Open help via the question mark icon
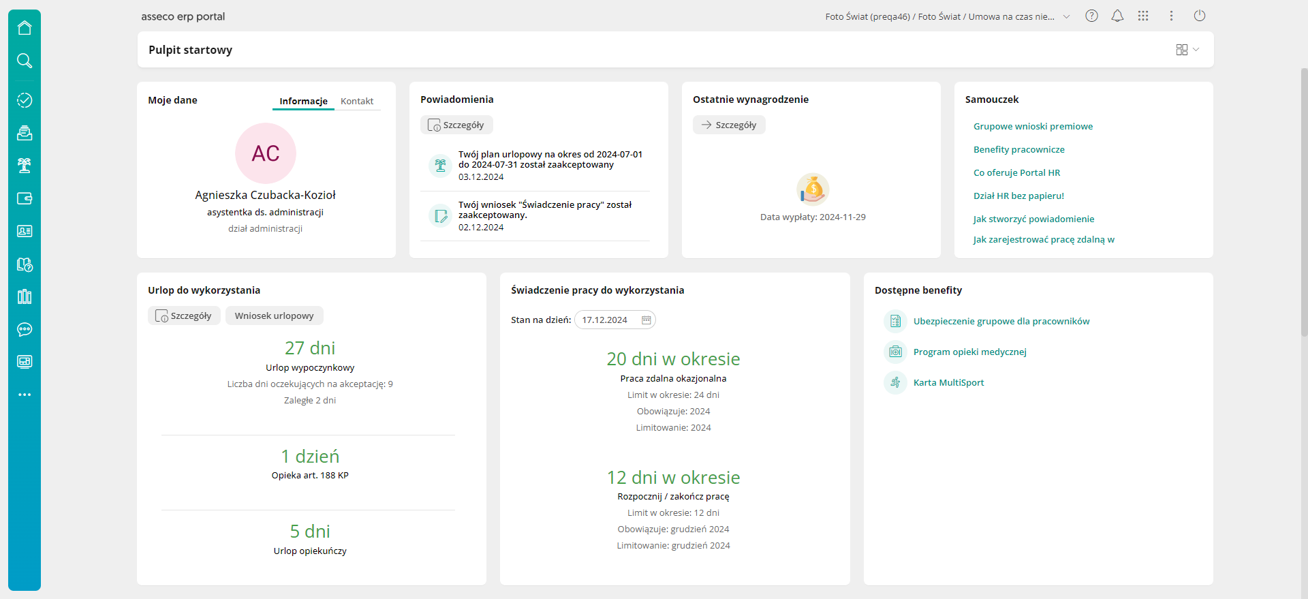1308x599 pixels. pyautogui.click(x=1091, y=16)
